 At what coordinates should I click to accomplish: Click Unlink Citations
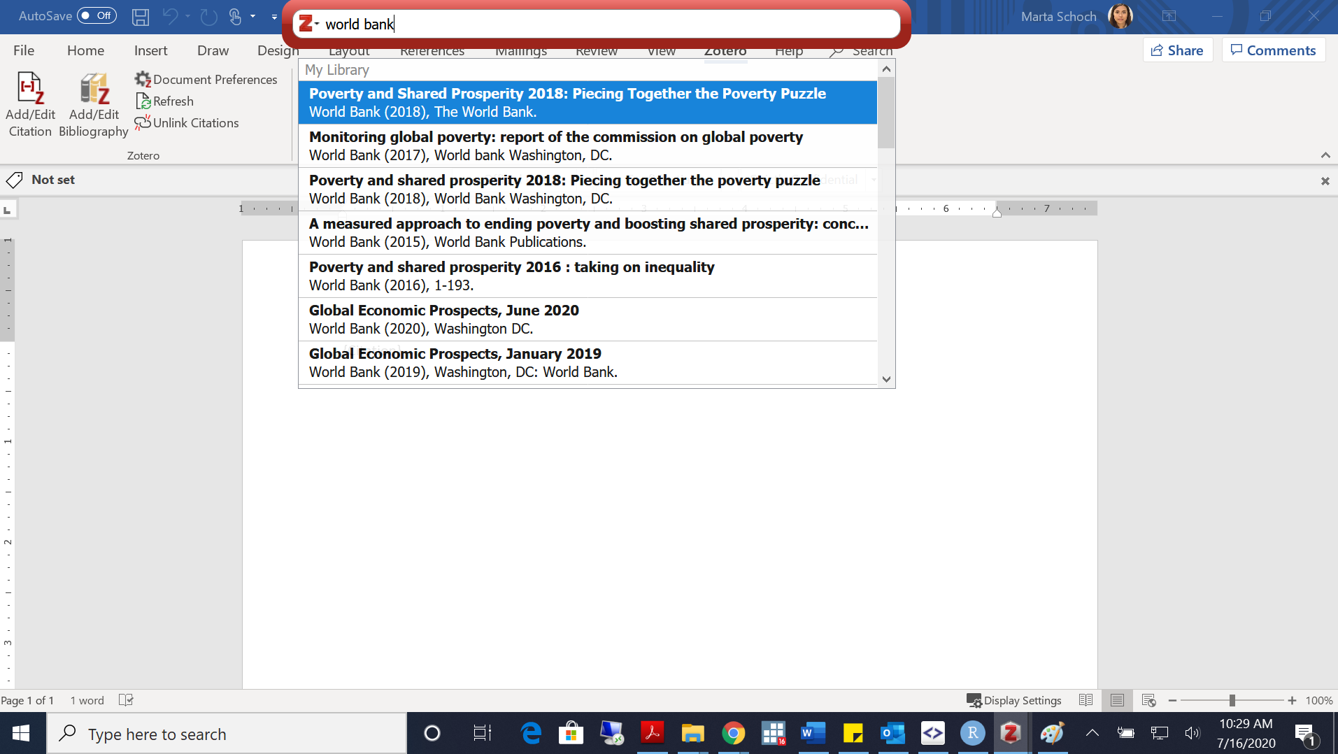tap(187, 123)
